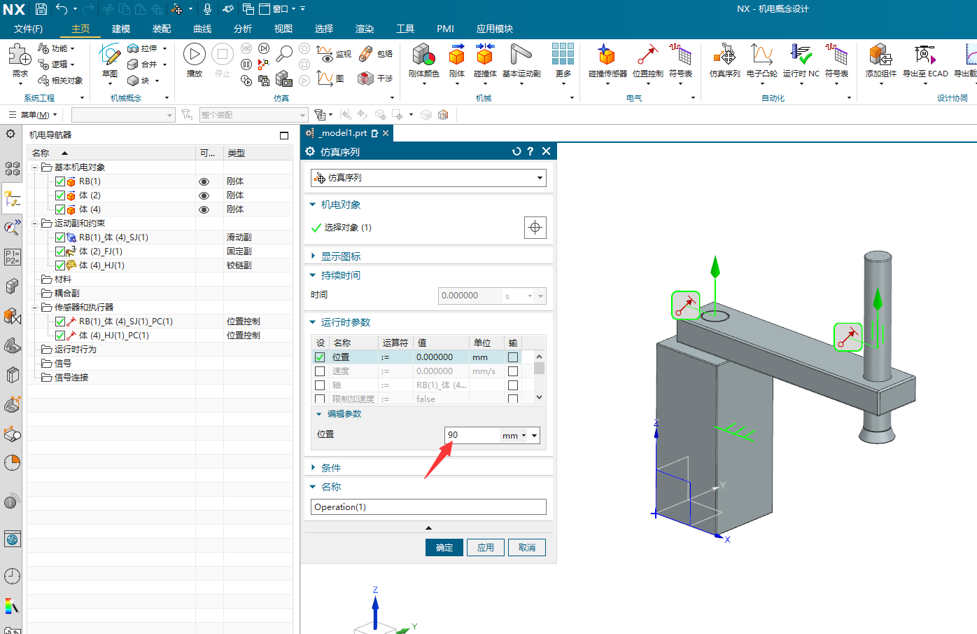Click the 类型 column header

pyautogui.click(x=258, y=153)
